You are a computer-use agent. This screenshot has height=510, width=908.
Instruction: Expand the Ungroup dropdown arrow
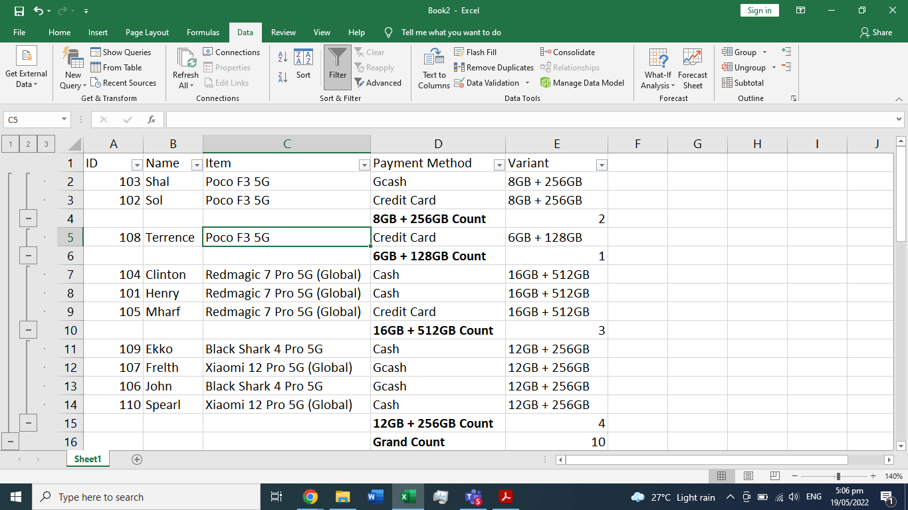(x=774, y=67)
